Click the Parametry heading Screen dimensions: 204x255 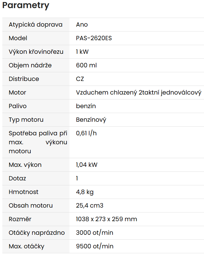click(26, 5)
